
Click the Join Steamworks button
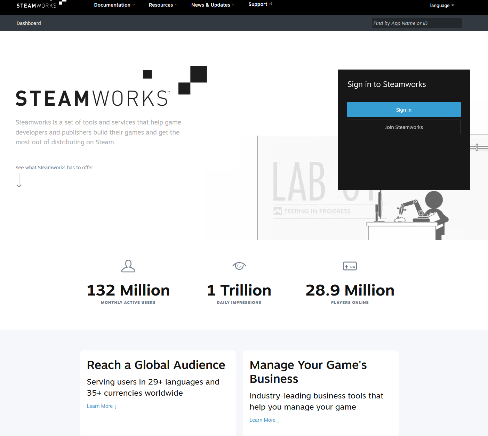[x=403, y=127]
